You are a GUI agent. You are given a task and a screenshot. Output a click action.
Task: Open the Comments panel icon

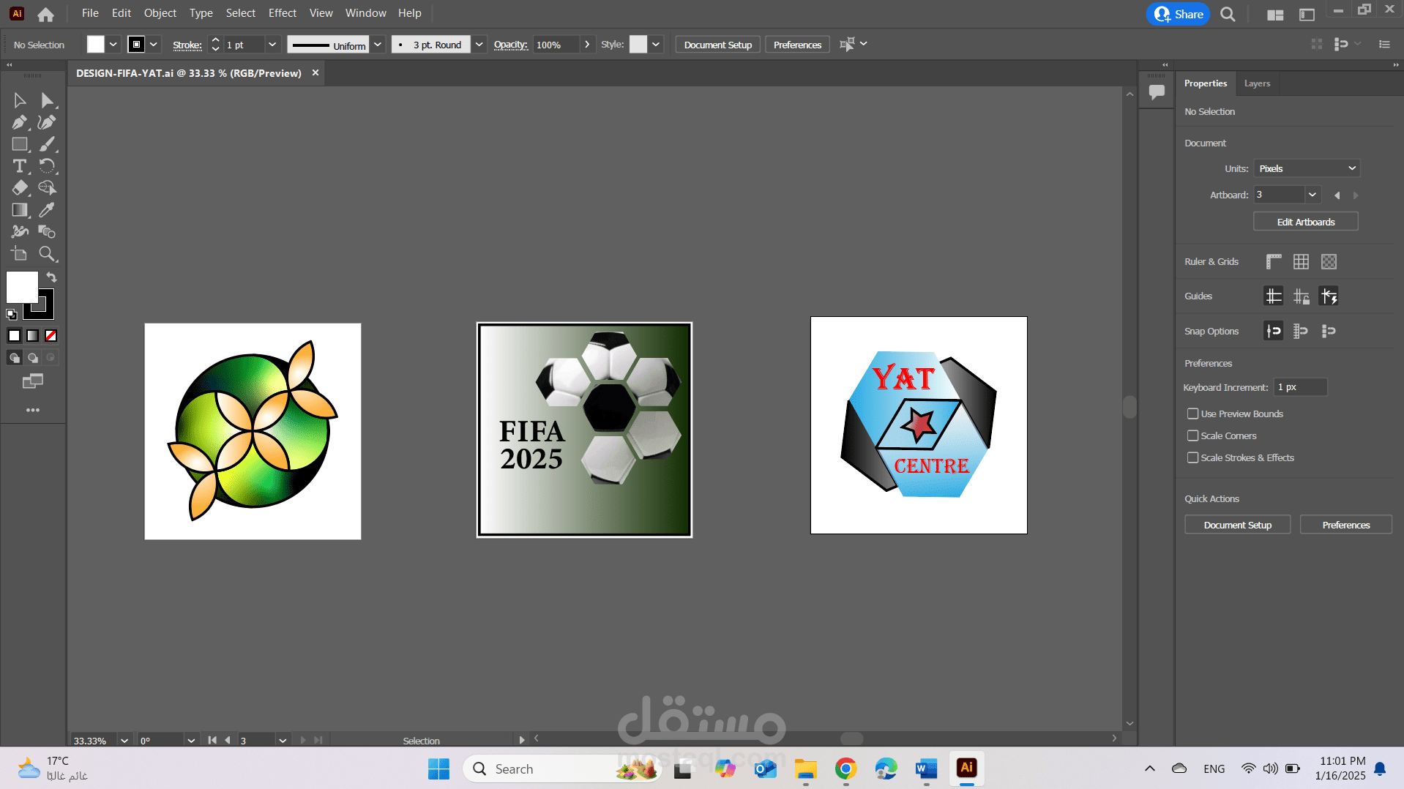1157,92
